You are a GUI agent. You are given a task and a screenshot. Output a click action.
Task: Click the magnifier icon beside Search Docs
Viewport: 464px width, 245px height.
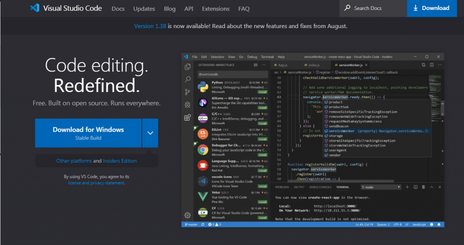point(348,8)
